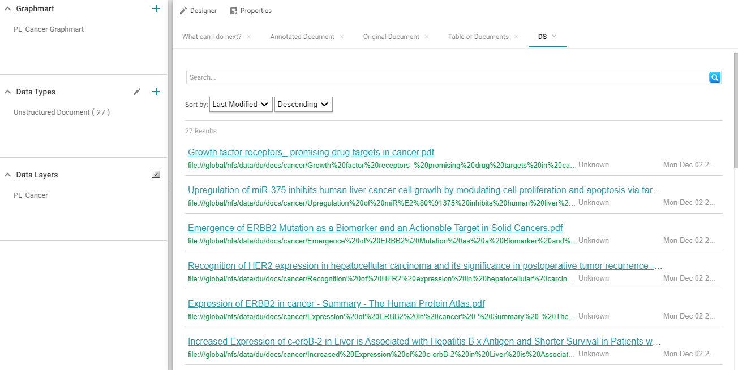
Task: Open the Properties panel
Action: (251, 11)
